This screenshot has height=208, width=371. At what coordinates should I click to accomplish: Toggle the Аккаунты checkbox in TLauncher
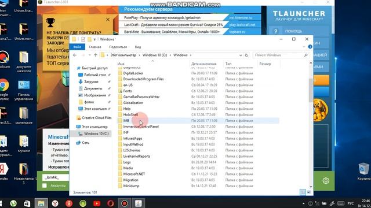click(x=45, y=185)
